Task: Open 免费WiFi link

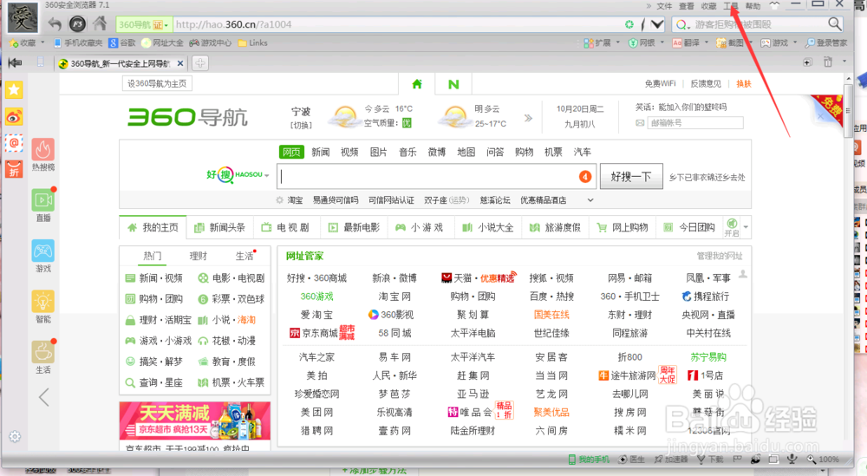Action: tap(660, 83)
